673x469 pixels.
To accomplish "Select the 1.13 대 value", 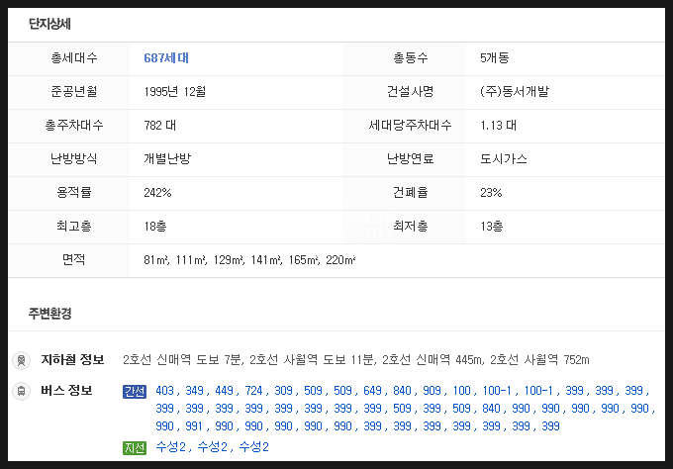I will click(498, 126).
